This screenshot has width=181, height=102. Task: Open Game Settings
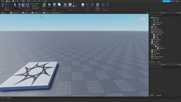[x=98, y=6]
